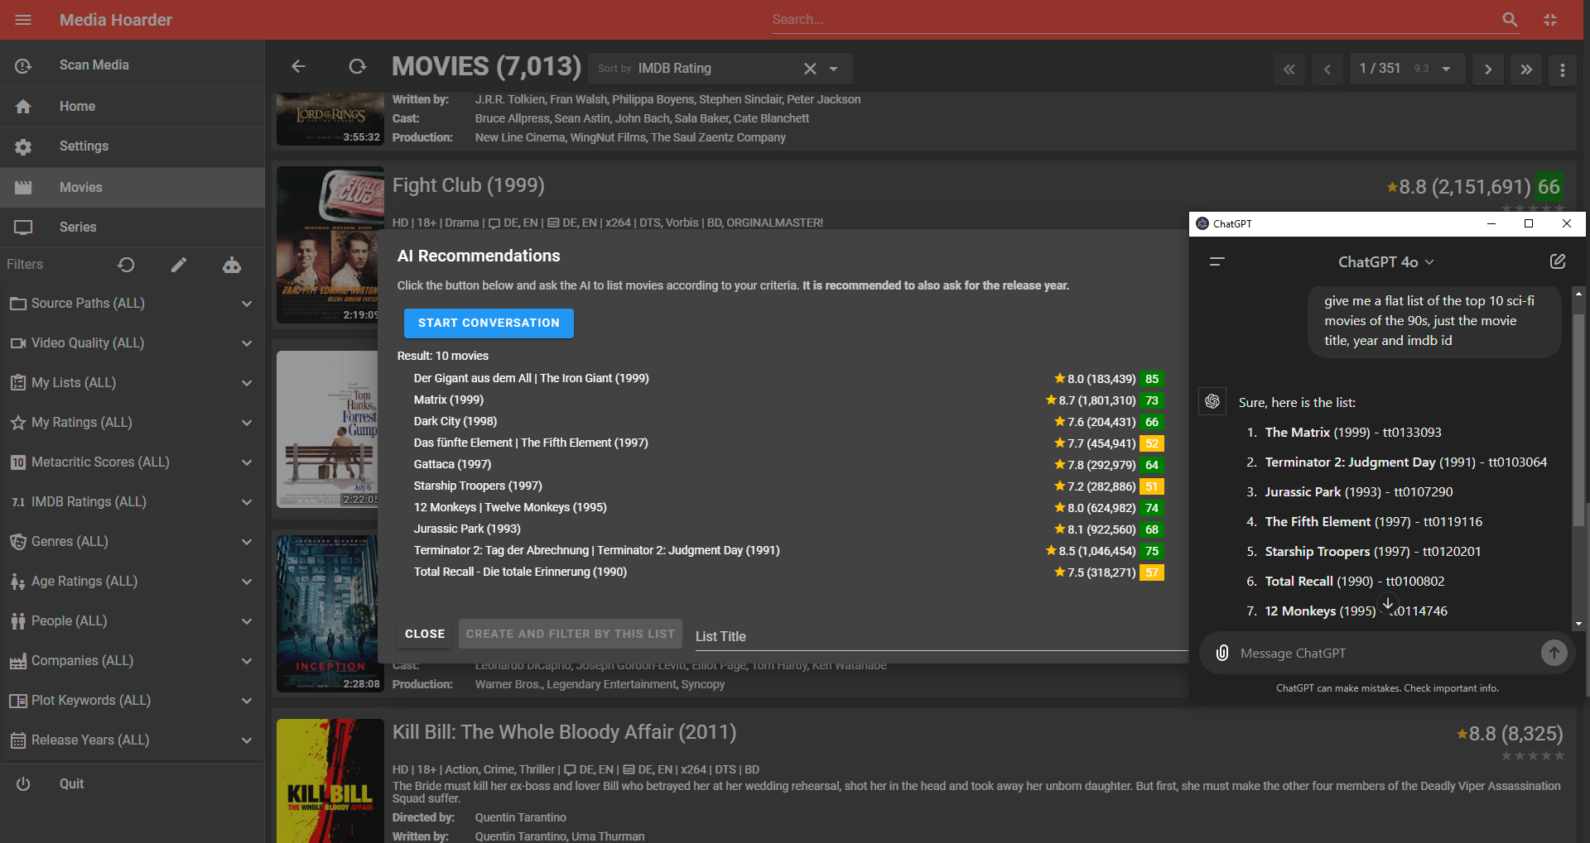Select Dark City (1998) in results
This screenshot has height=843, width=1590.
455,421
